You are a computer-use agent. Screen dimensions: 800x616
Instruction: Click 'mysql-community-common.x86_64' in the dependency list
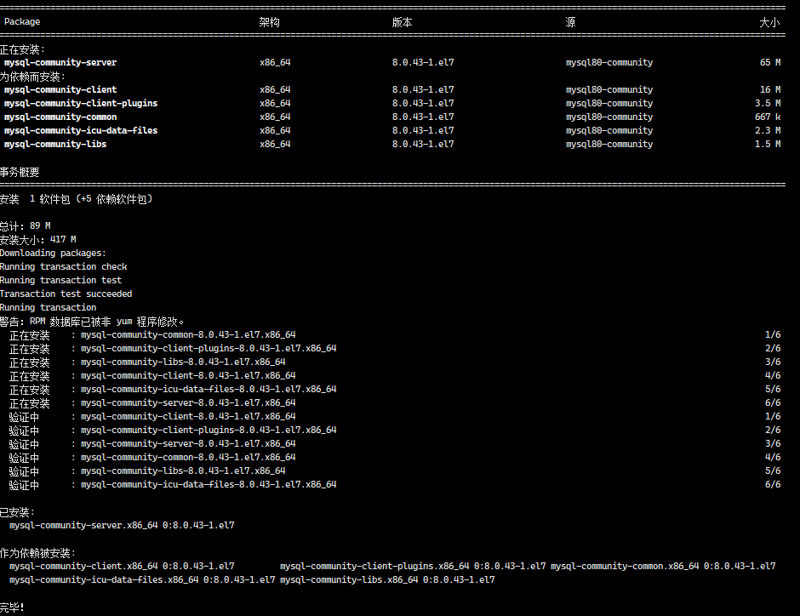[625, 566]
